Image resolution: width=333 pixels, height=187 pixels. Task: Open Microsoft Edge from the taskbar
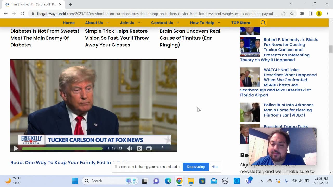click(168, 181)
